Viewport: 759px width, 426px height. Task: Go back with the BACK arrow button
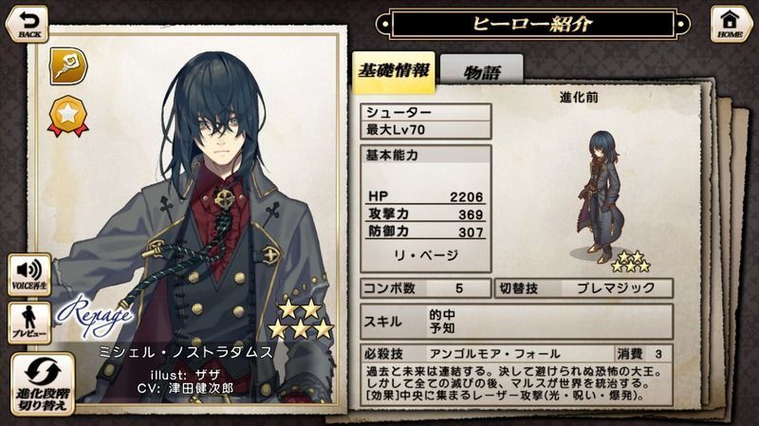(x=28, y=24)
